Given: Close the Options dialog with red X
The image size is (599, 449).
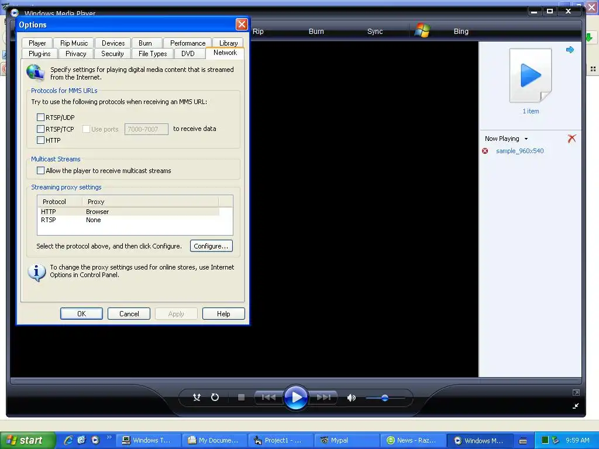Looking at the screenshot, I should [x=242, y=25].
